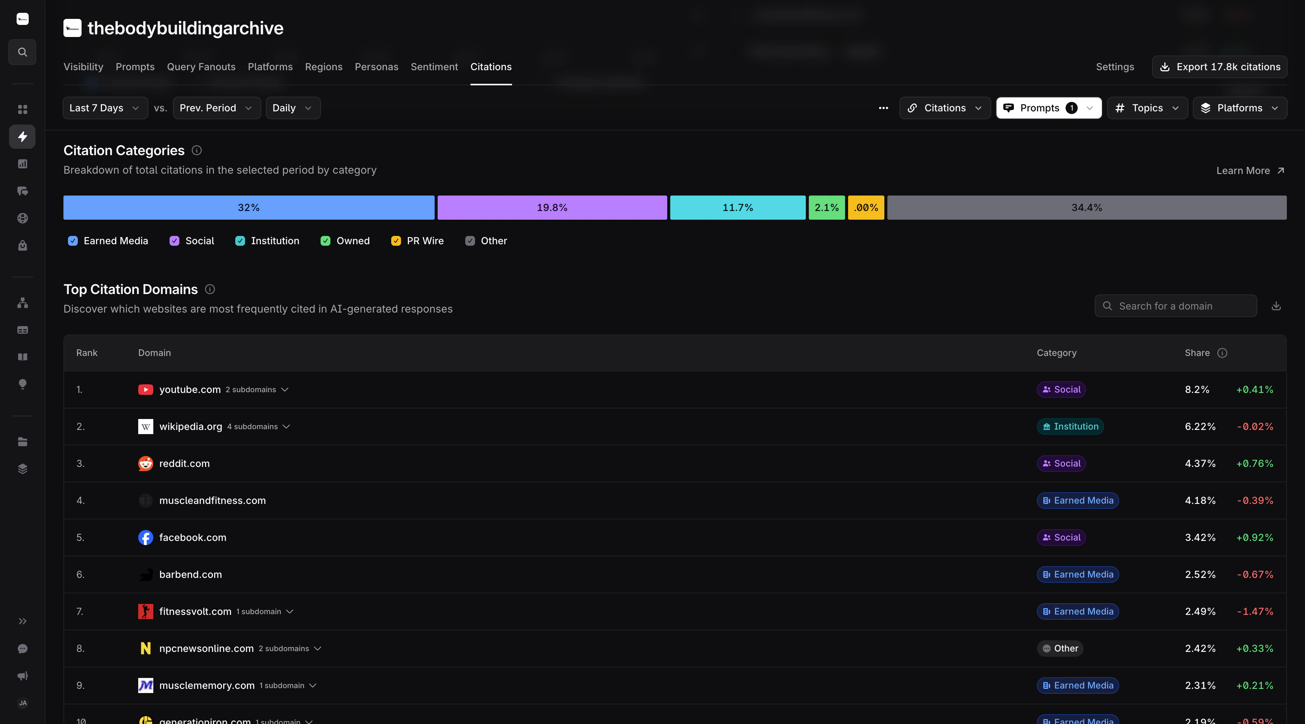Open the folder sidebar icon
1305x724 pixels.
click(22, 442)
